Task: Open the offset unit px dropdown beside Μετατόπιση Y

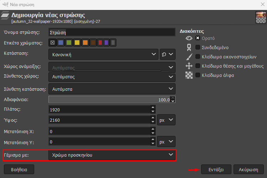Action: [166, 142]
